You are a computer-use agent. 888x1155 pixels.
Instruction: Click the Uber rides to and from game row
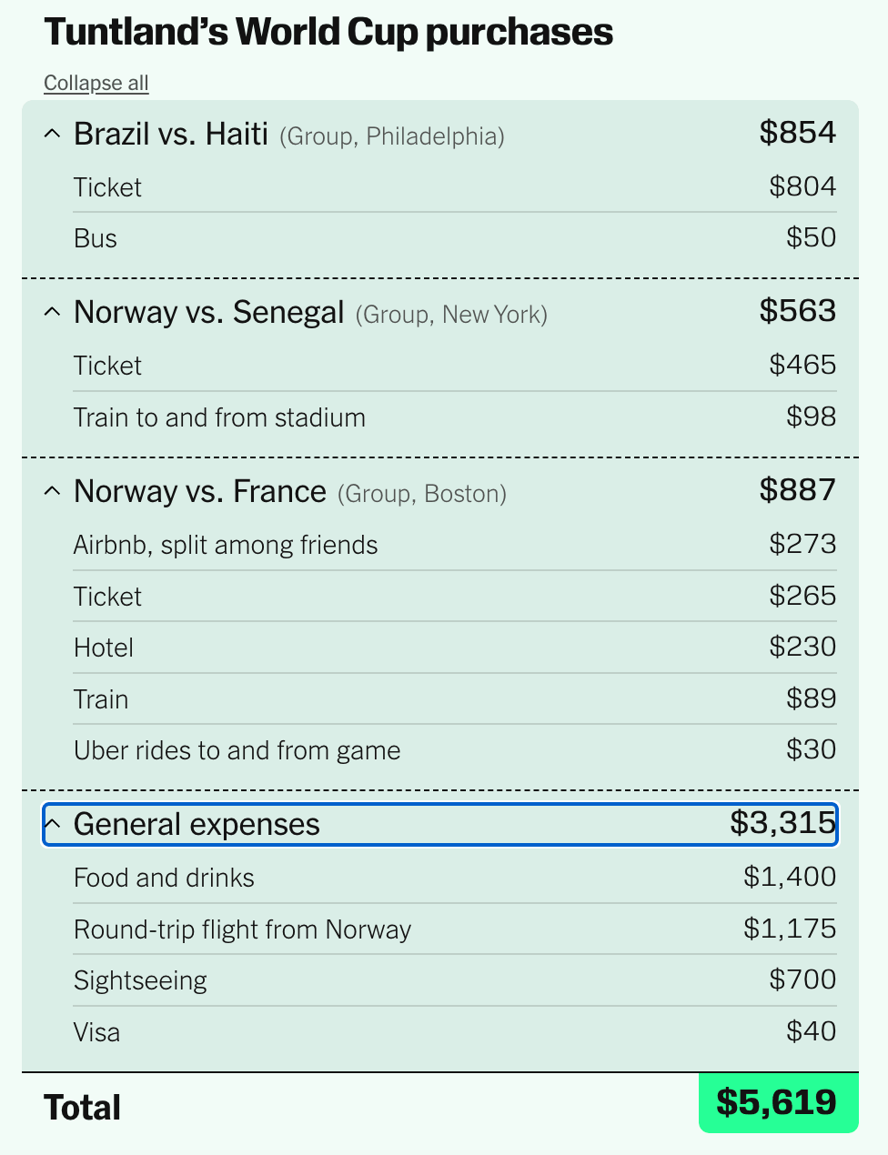[x=455, y=750]
